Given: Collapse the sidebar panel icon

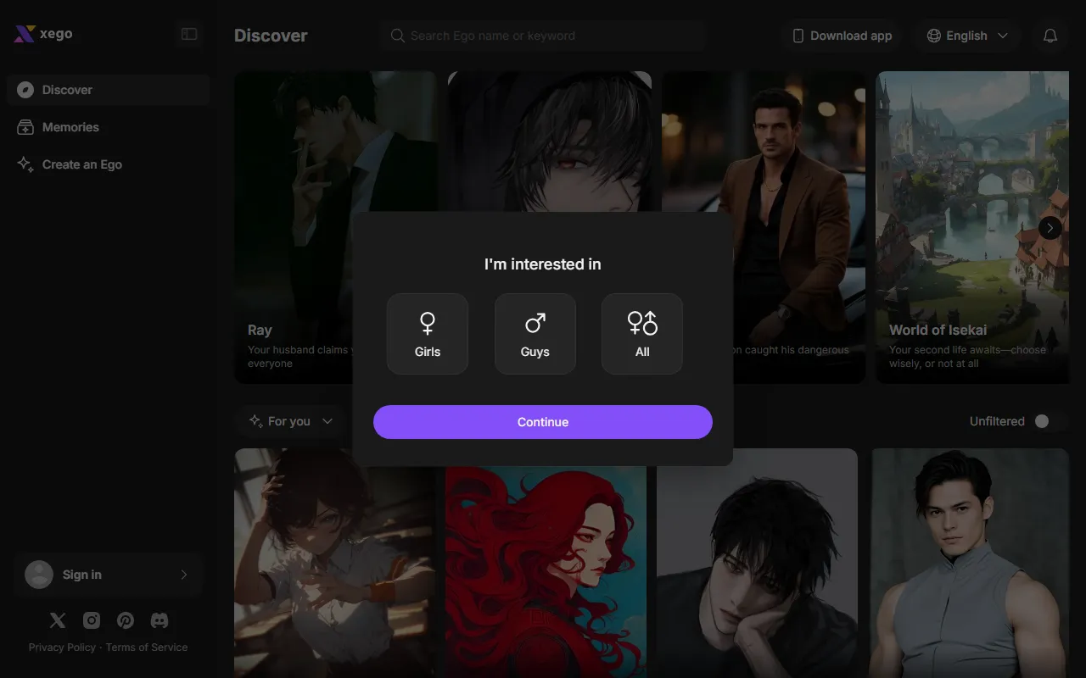Looking at the screenshot, I should point(189,34).
